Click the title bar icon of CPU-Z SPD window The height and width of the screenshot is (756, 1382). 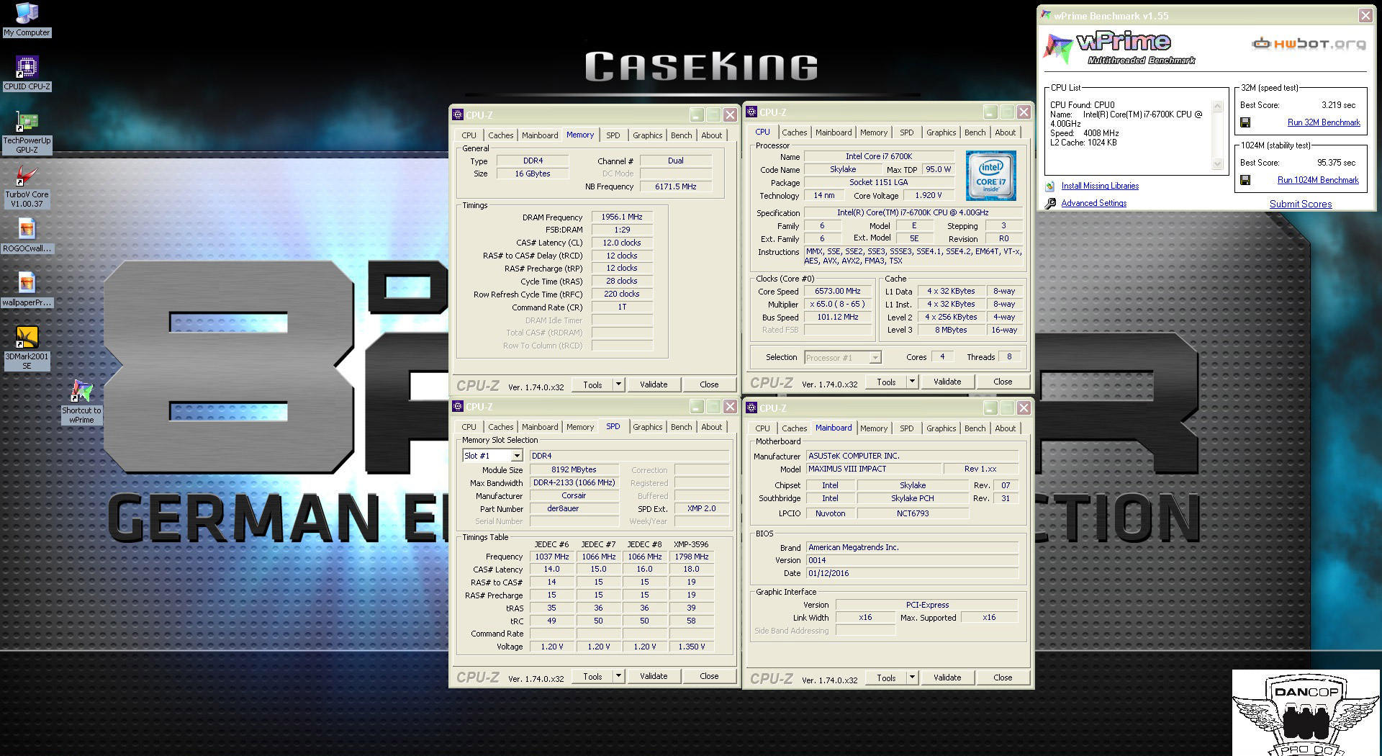[x=457, y=406]
